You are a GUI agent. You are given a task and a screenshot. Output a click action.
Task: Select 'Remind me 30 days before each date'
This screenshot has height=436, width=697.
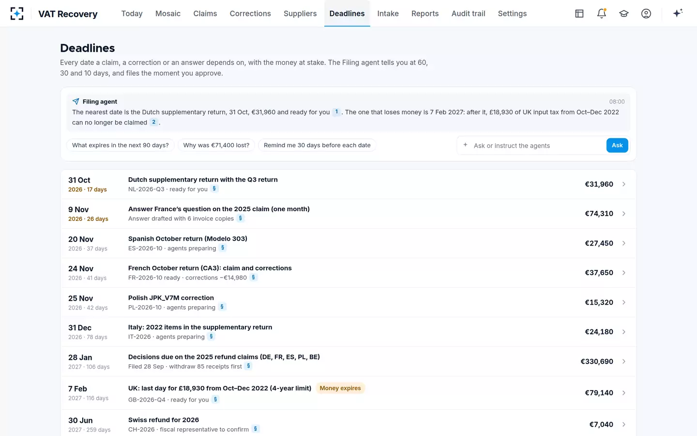317,145
